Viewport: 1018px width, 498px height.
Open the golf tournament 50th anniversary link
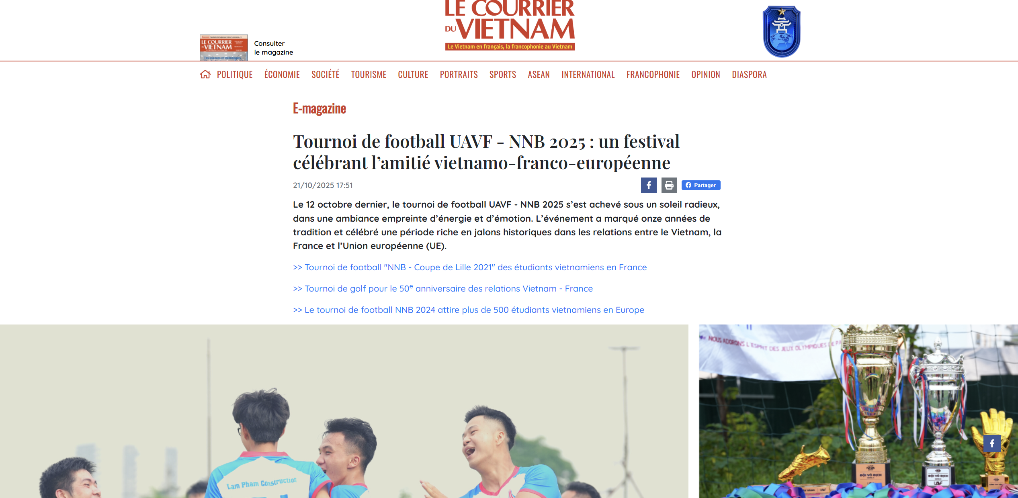point(443,289)
